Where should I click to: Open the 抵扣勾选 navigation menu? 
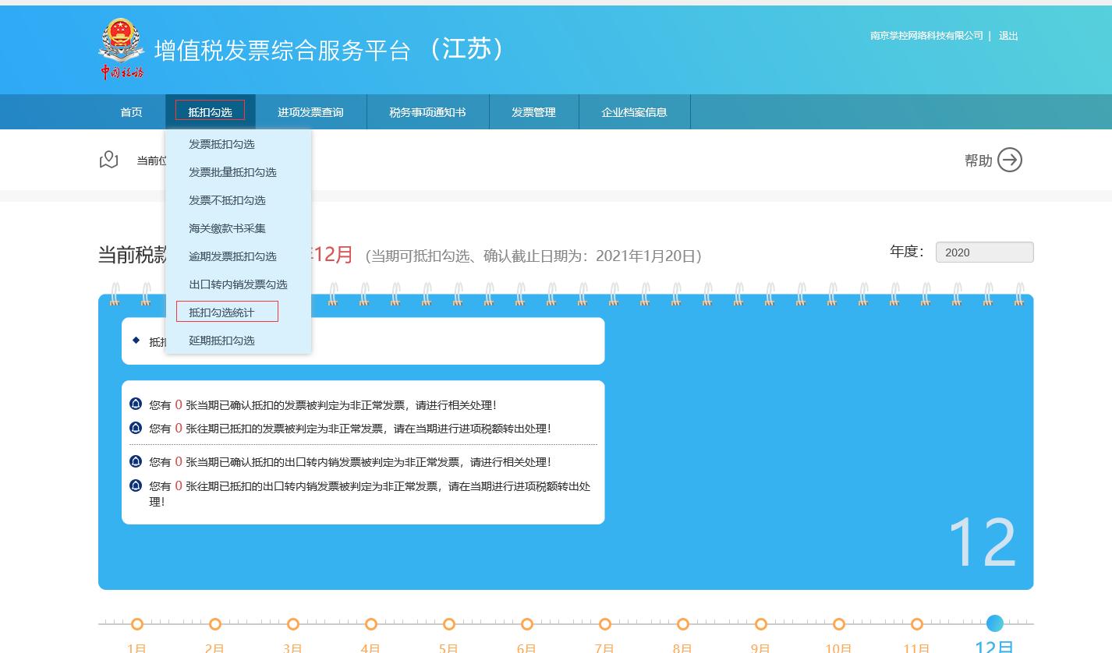(210, 111)
